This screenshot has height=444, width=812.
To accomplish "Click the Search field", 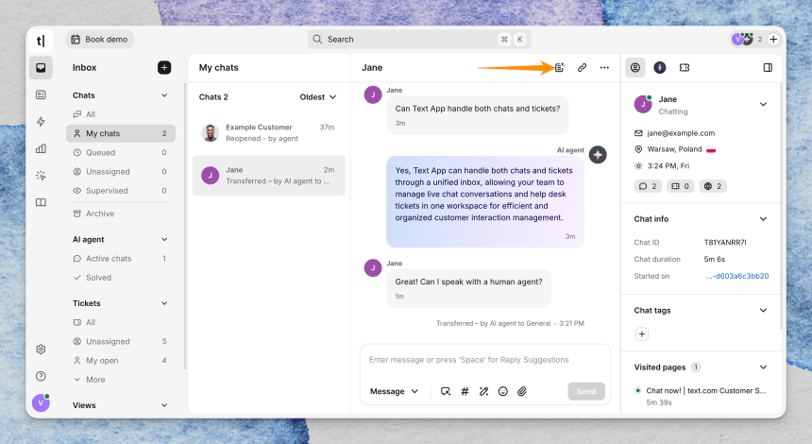I will 419,40.
